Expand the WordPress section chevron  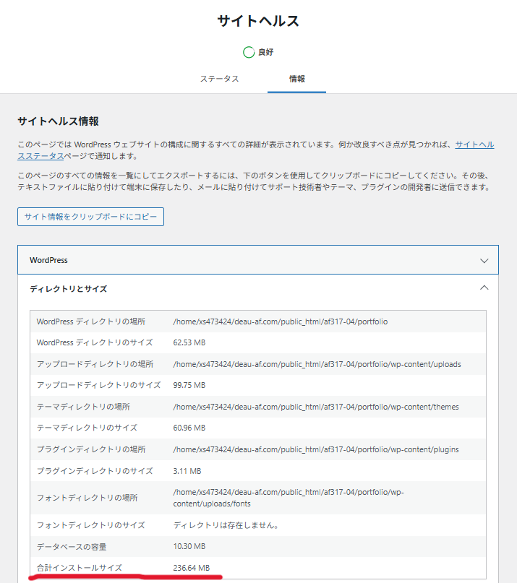pyautogui.click(x=484, y=260)
